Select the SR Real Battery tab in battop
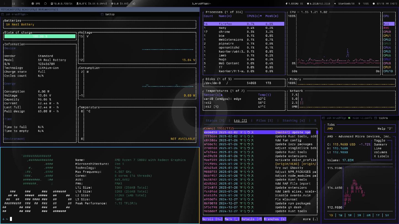The height and width of the screenshot is (224, 399). coord(20,24)
